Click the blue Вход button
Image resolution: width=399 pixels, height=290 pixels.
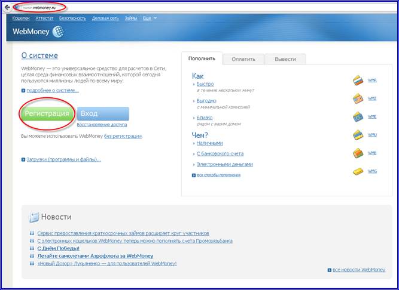(103, 113)
